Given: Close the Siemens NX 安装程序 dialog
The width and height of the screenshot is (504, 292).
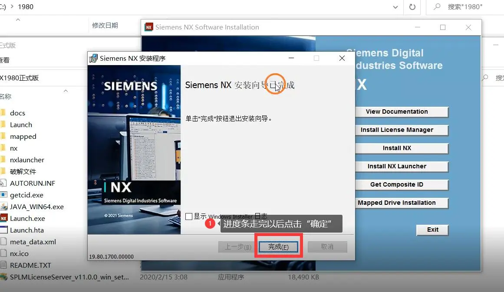Looking at the screenshot, I should [x=342, y=58].
